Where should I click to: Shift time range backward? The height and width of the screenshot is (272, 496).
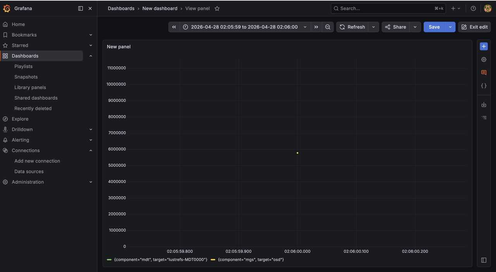pyautogui.click(x=174, y=27)
